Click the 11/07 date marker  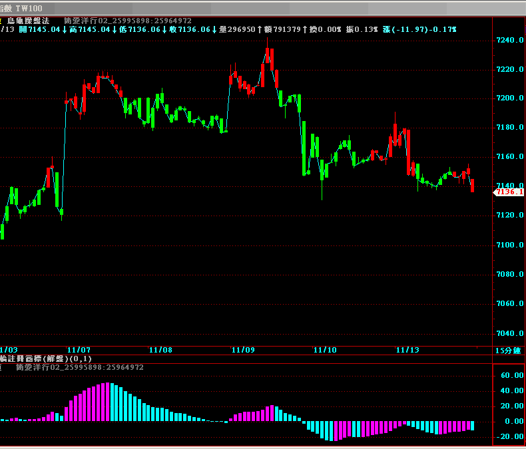(x=79, y=350)
